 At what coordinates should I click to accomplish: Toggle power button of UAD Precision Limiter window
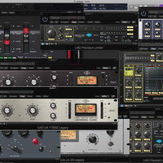(45, 19)
